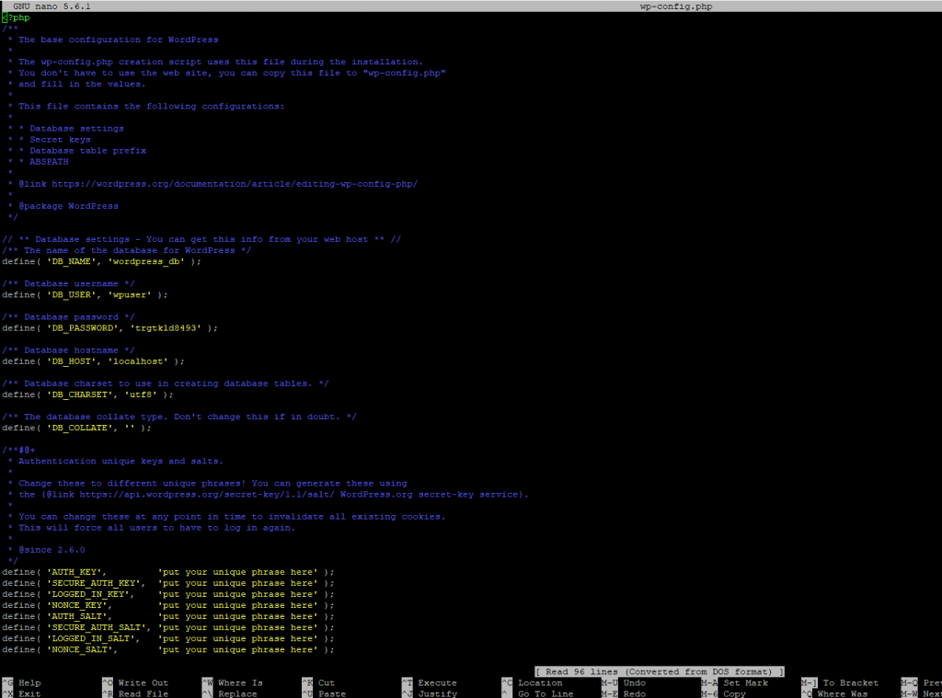
Task: Choose Where Is search shortcut
Action: point(239,683)
